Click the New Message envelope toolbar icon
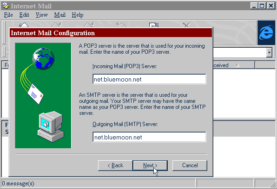The image size is (277, 189). [24, 25]
